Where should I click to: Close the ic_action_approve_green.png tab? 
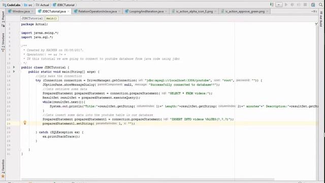(x=267, y=12)
